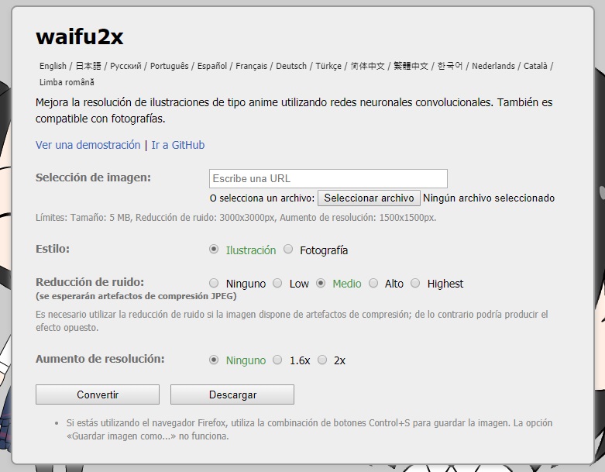Set resolution increase to Ninguno

click(x=214, y=360)
